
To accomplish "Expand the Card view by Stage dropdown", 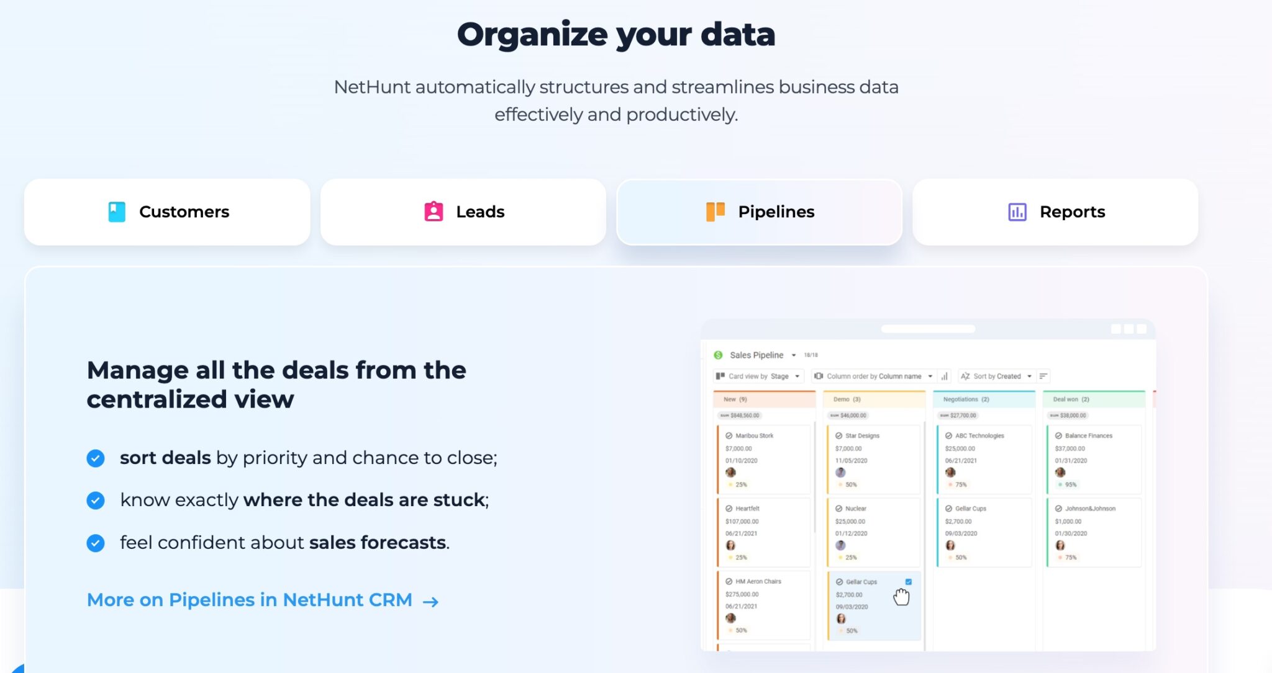I will tap(797, 376).
